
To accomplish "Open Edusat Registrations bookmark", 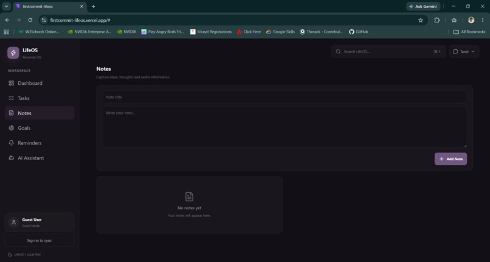I will [x=211, y=32].
